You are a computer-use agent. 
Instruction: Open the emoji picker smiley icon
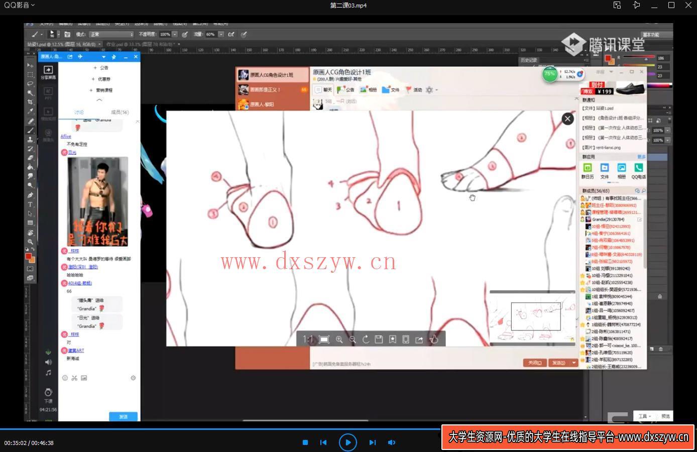pos(65,378)
